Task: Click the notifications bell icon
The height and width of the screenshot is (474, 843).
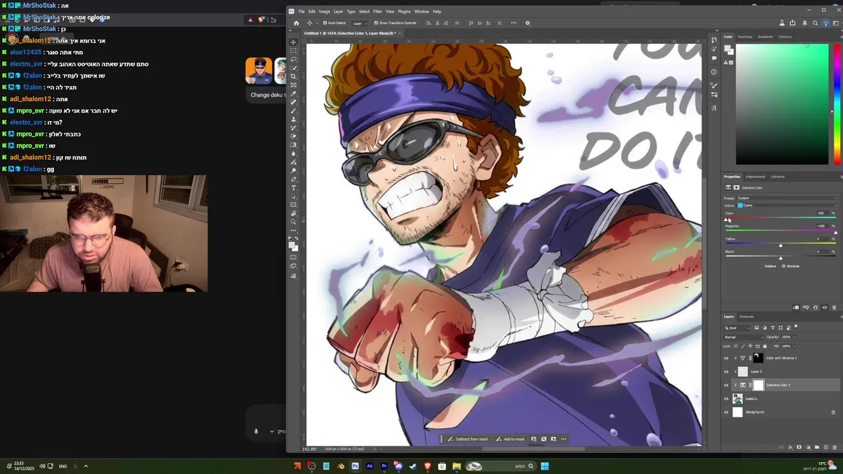Action: 805,23
